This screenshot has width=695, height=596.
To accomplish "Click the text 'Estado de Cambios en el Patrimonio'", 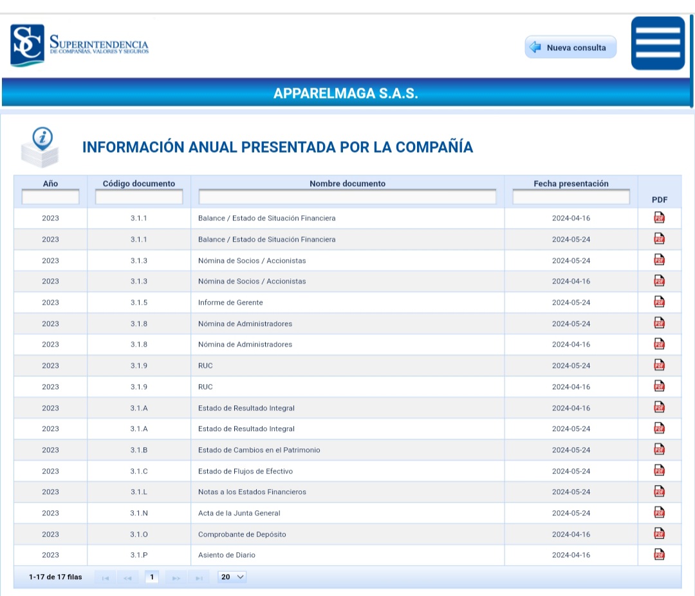I will (x=259, y=450).
